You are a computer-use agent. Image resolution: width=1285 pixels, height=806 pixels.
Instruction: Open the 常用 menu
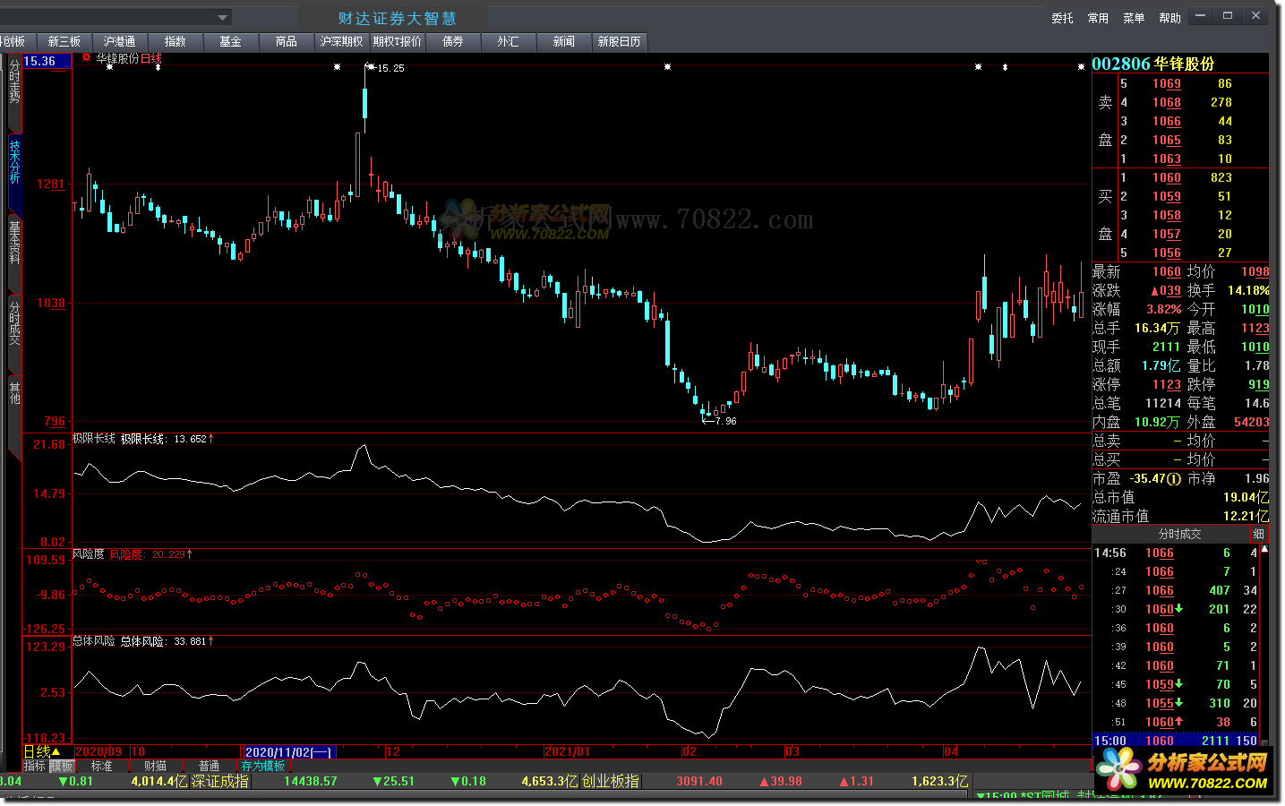coord(1098,18)
